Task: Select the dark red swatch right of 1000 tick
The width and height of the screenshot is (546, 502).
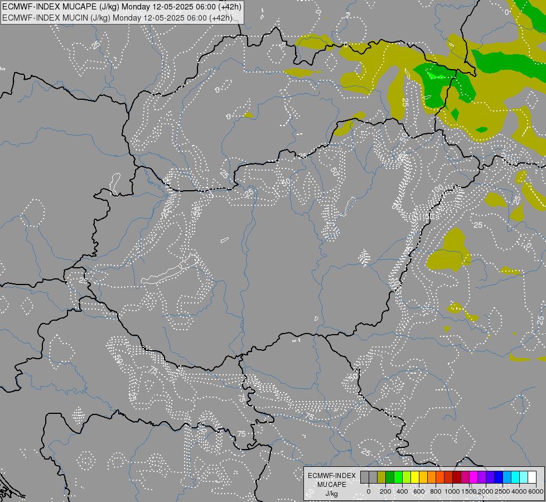Action: [x=457, y=477]
